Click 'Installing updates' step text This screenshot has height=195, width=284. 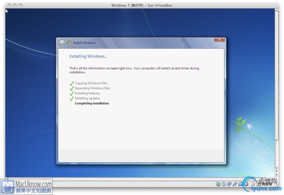[x=87, y=98]
